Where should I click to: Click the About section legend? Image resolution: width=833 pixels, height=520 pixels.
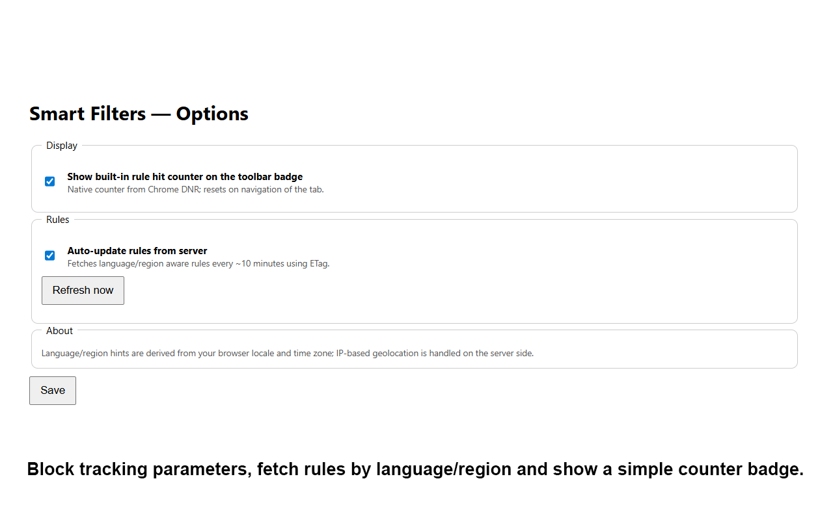click(59, 331)
